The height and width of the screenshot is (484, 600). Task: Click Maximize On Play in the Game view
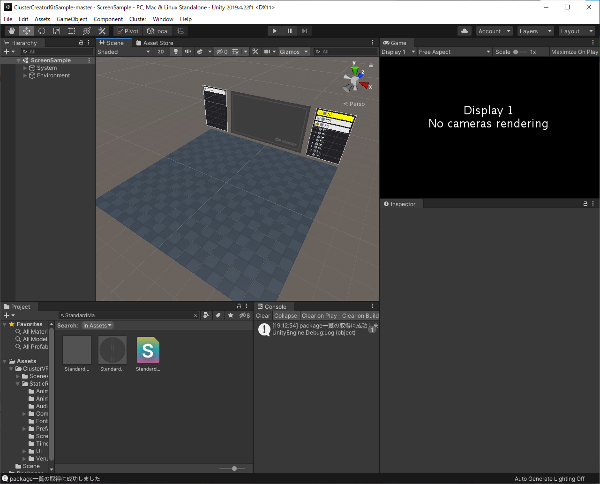(574, 52)
